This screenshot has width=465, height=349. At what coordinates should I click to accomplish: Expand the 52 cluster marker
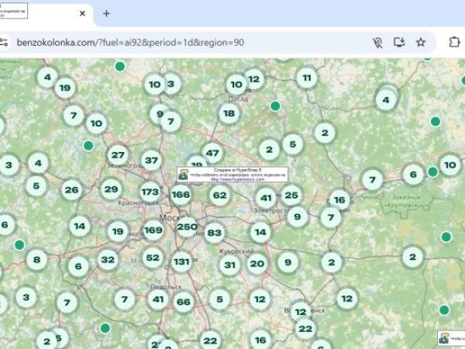pyautogui.click(x=153, y=257)
